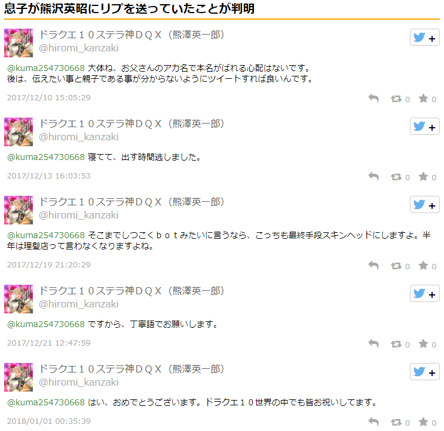Click Twitter follow button on last tweet

[x=424, y=372]
